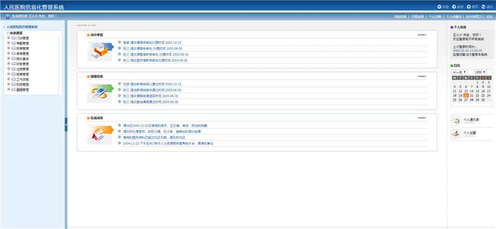Open the month dropdown showing 十一月

tap(459, 72)
